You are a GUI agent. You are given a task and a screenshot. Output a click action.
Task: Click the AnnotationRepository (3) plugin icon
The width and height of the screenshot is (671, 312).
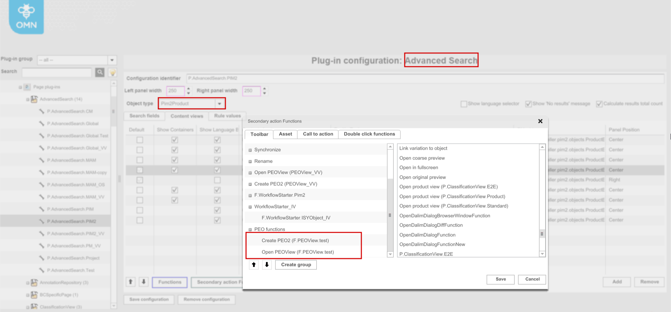tap(34, 282)
